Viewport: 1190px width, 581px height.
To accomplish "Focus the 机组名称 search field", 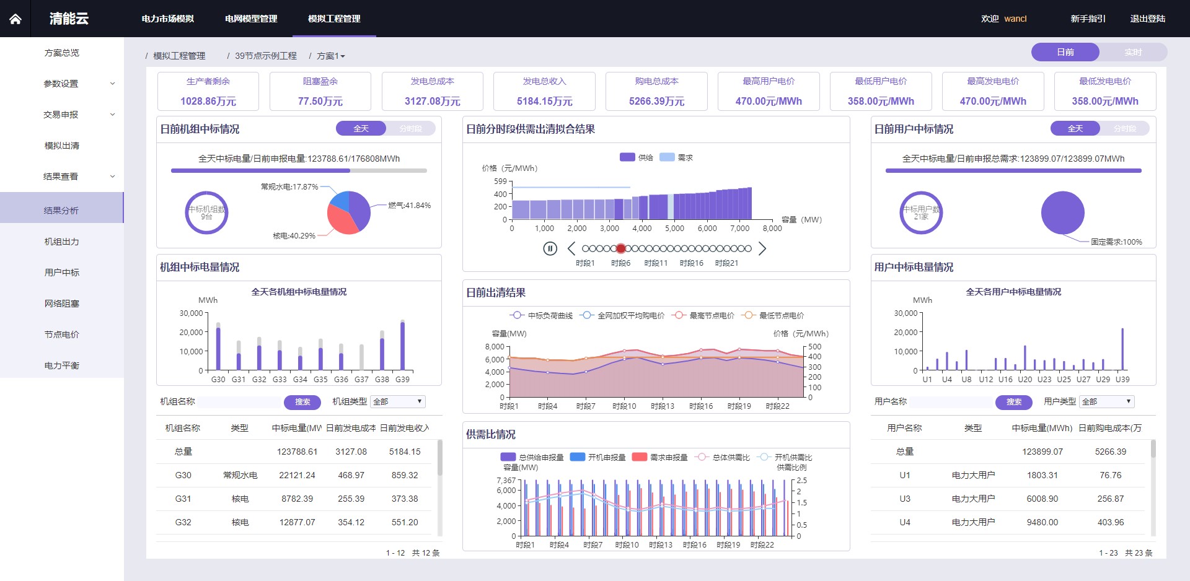I will click(239, 401).
